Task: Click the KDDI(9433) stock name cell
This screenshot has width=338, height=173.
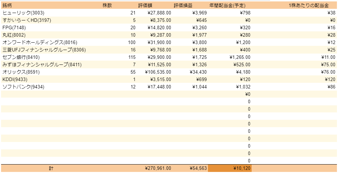Action: 15,80
